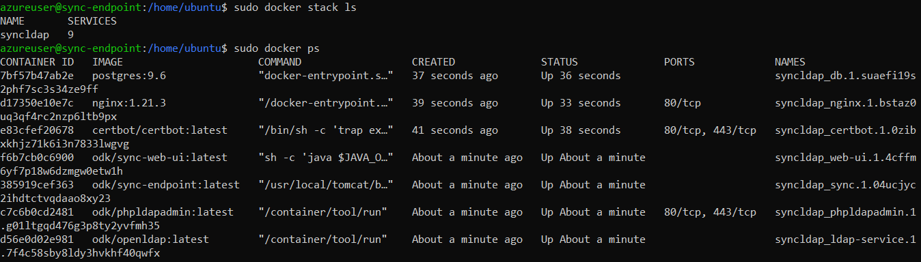Click the odk/openldap:latest image entry
Image resolution: width=921 pixels, height=262 pixels.
tap(150, 239)
